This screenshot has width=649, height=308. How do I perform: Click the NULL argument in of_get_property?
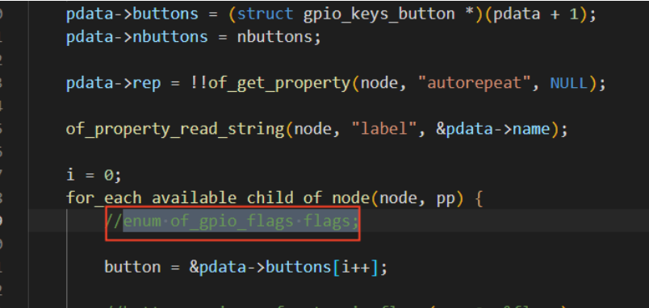pos(568,83)
